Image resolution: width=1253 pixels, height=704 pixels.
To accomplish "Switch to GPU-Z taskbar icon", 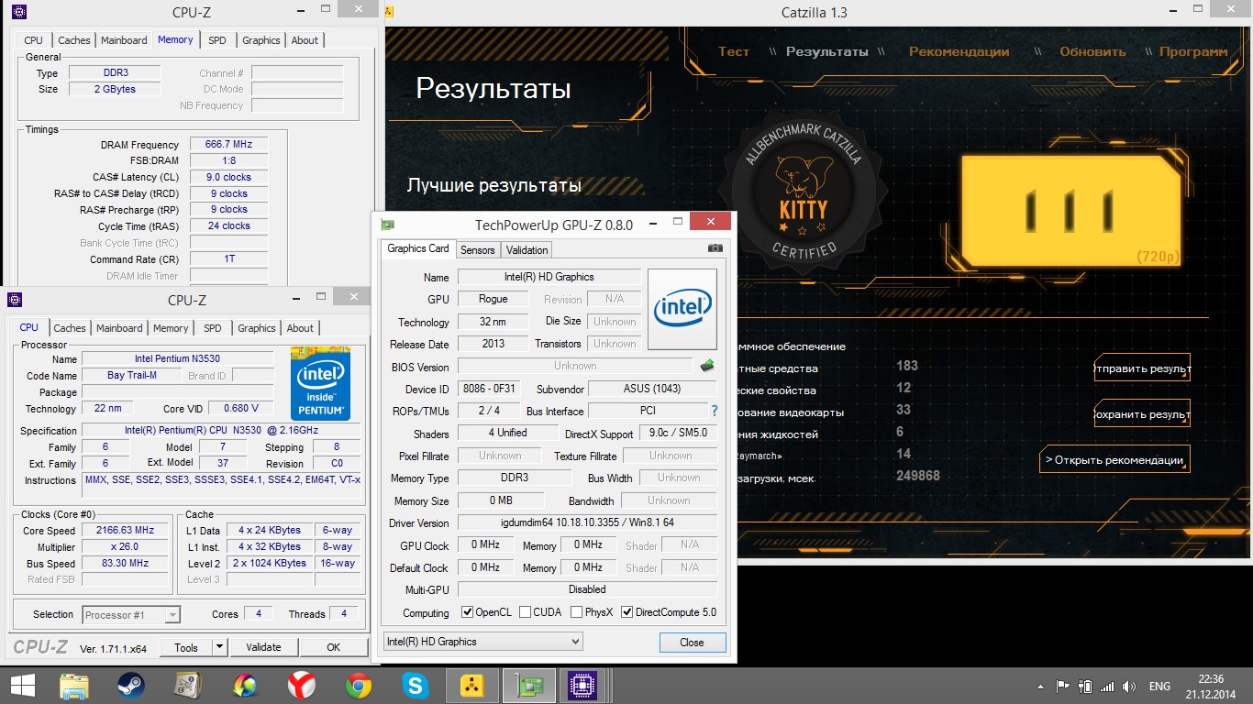I will (x=528, y=685).
